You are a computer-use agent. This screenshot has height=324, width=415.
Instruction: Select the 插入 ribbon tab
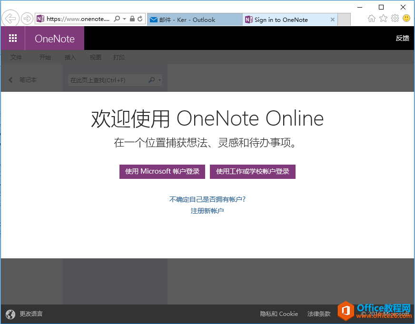click(70, 57)
